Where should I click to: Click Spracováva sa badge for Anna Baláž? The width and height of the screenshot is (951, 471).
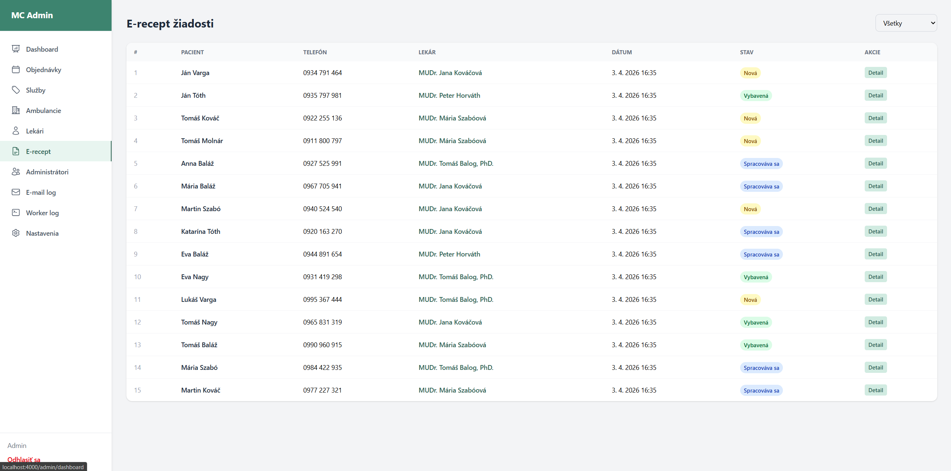pyautogui.click(x=761, y=164)
